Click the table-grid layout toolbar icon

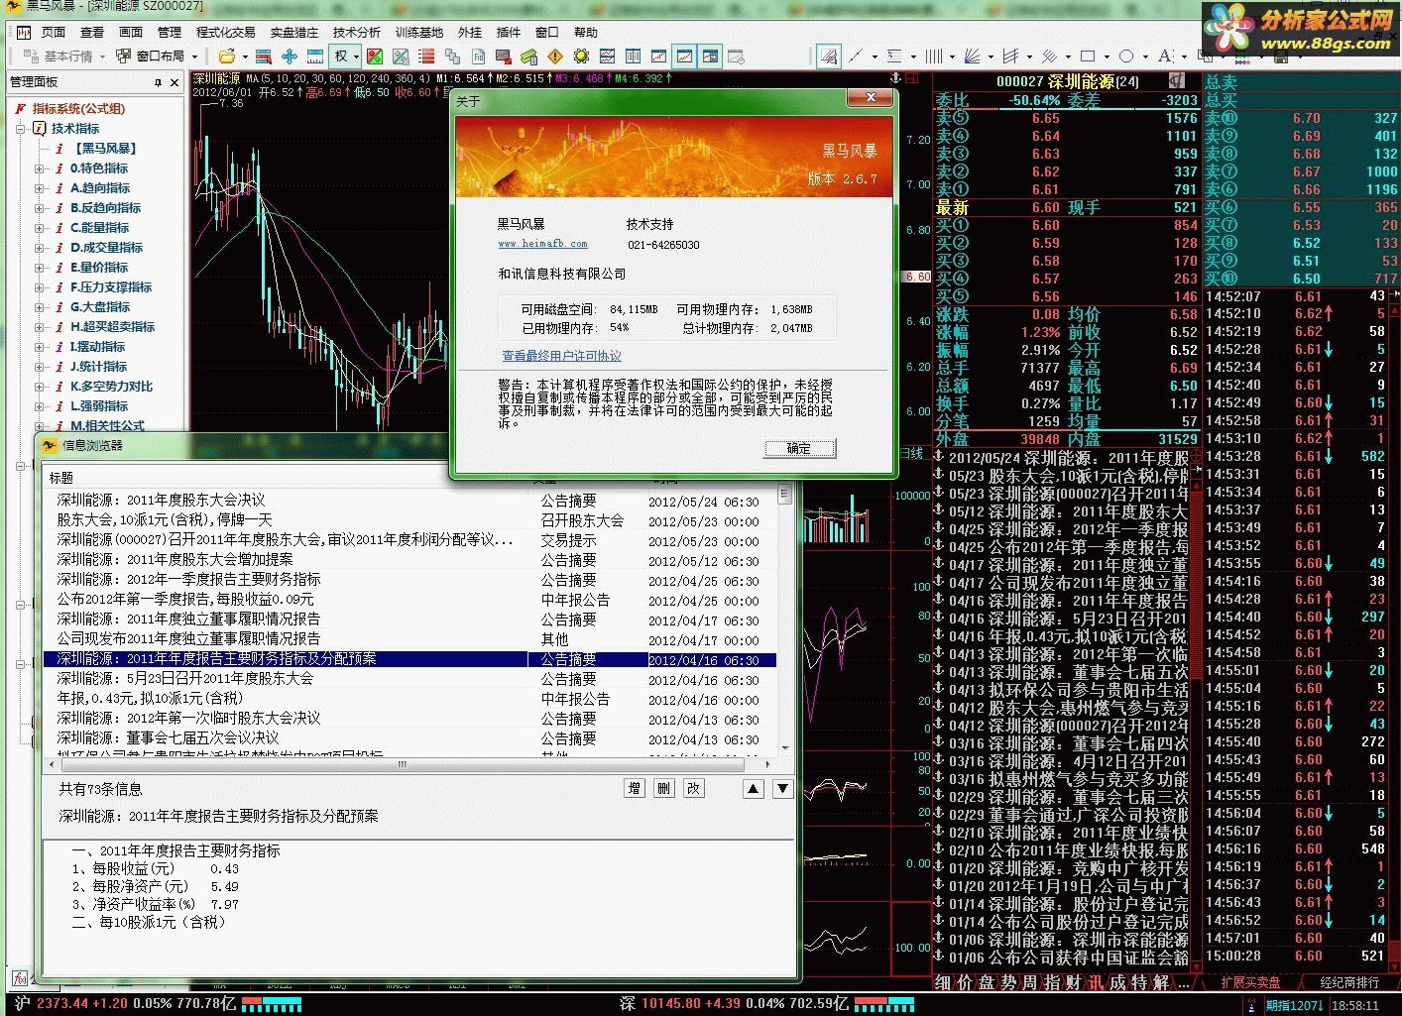tap(633, 56)
